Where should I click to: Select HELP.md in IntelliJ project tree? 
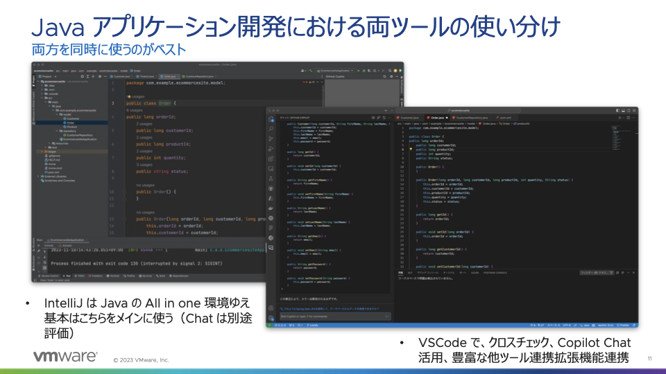click(53, 160)
